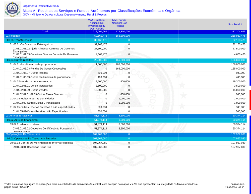Viewport: 251px width, 194px height.
Task: Select the 'Orçamento Retificativo 2026' heading
Action: point(41,6)
